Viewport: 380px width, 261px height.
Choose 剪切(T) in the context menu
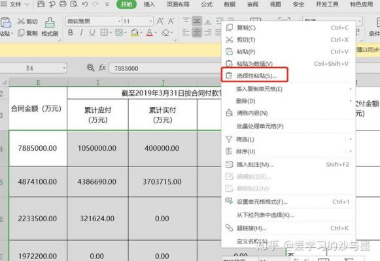(288, 40)
